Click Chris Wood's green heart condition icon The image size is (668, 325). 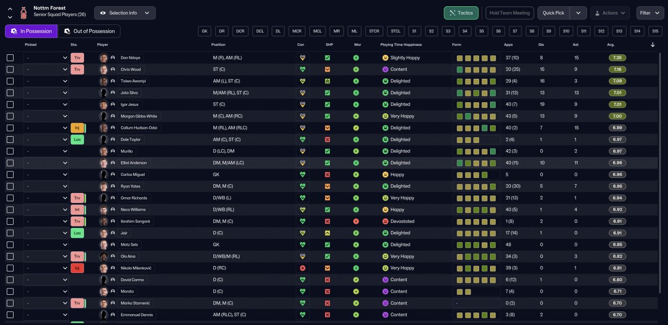click(302, 69)
